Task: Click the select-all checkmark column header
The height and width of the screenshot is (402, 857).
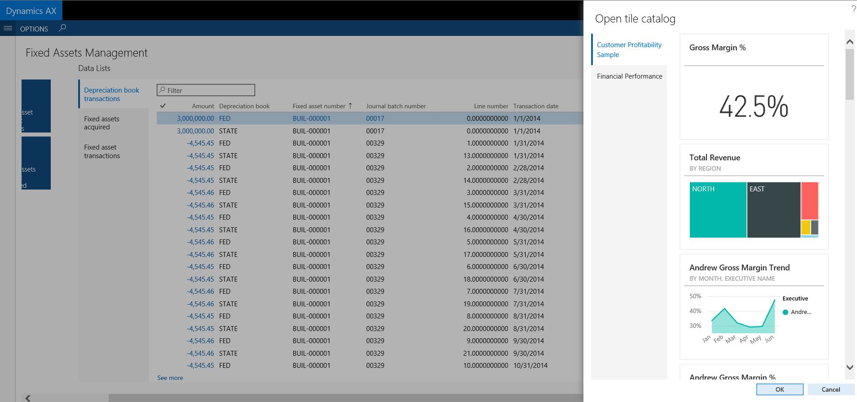Action: coord(163,106)
